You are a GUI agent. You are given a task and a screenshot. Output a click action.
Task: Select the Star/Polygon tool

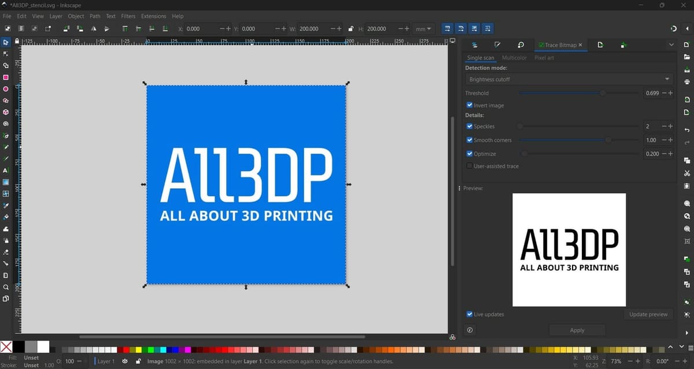6,100
